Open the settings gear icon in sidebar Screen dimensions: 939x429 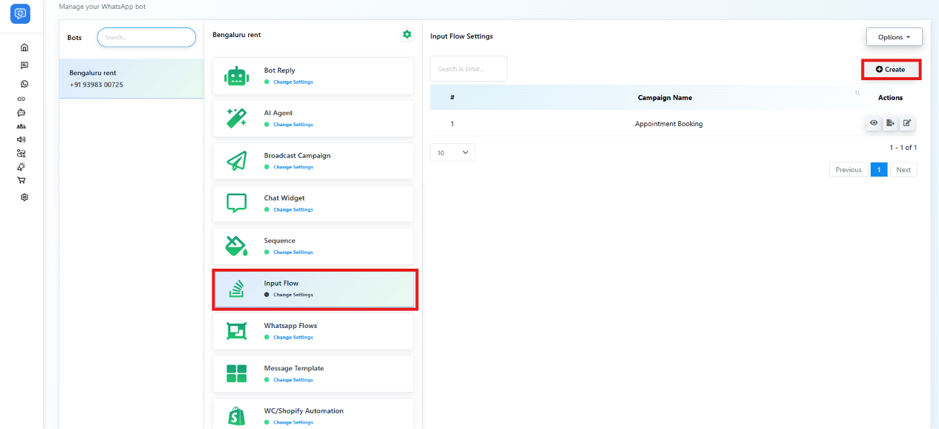click(x=25, y=197)
